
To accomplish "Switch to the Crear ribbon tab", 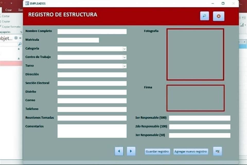I will tap(8, 10).
